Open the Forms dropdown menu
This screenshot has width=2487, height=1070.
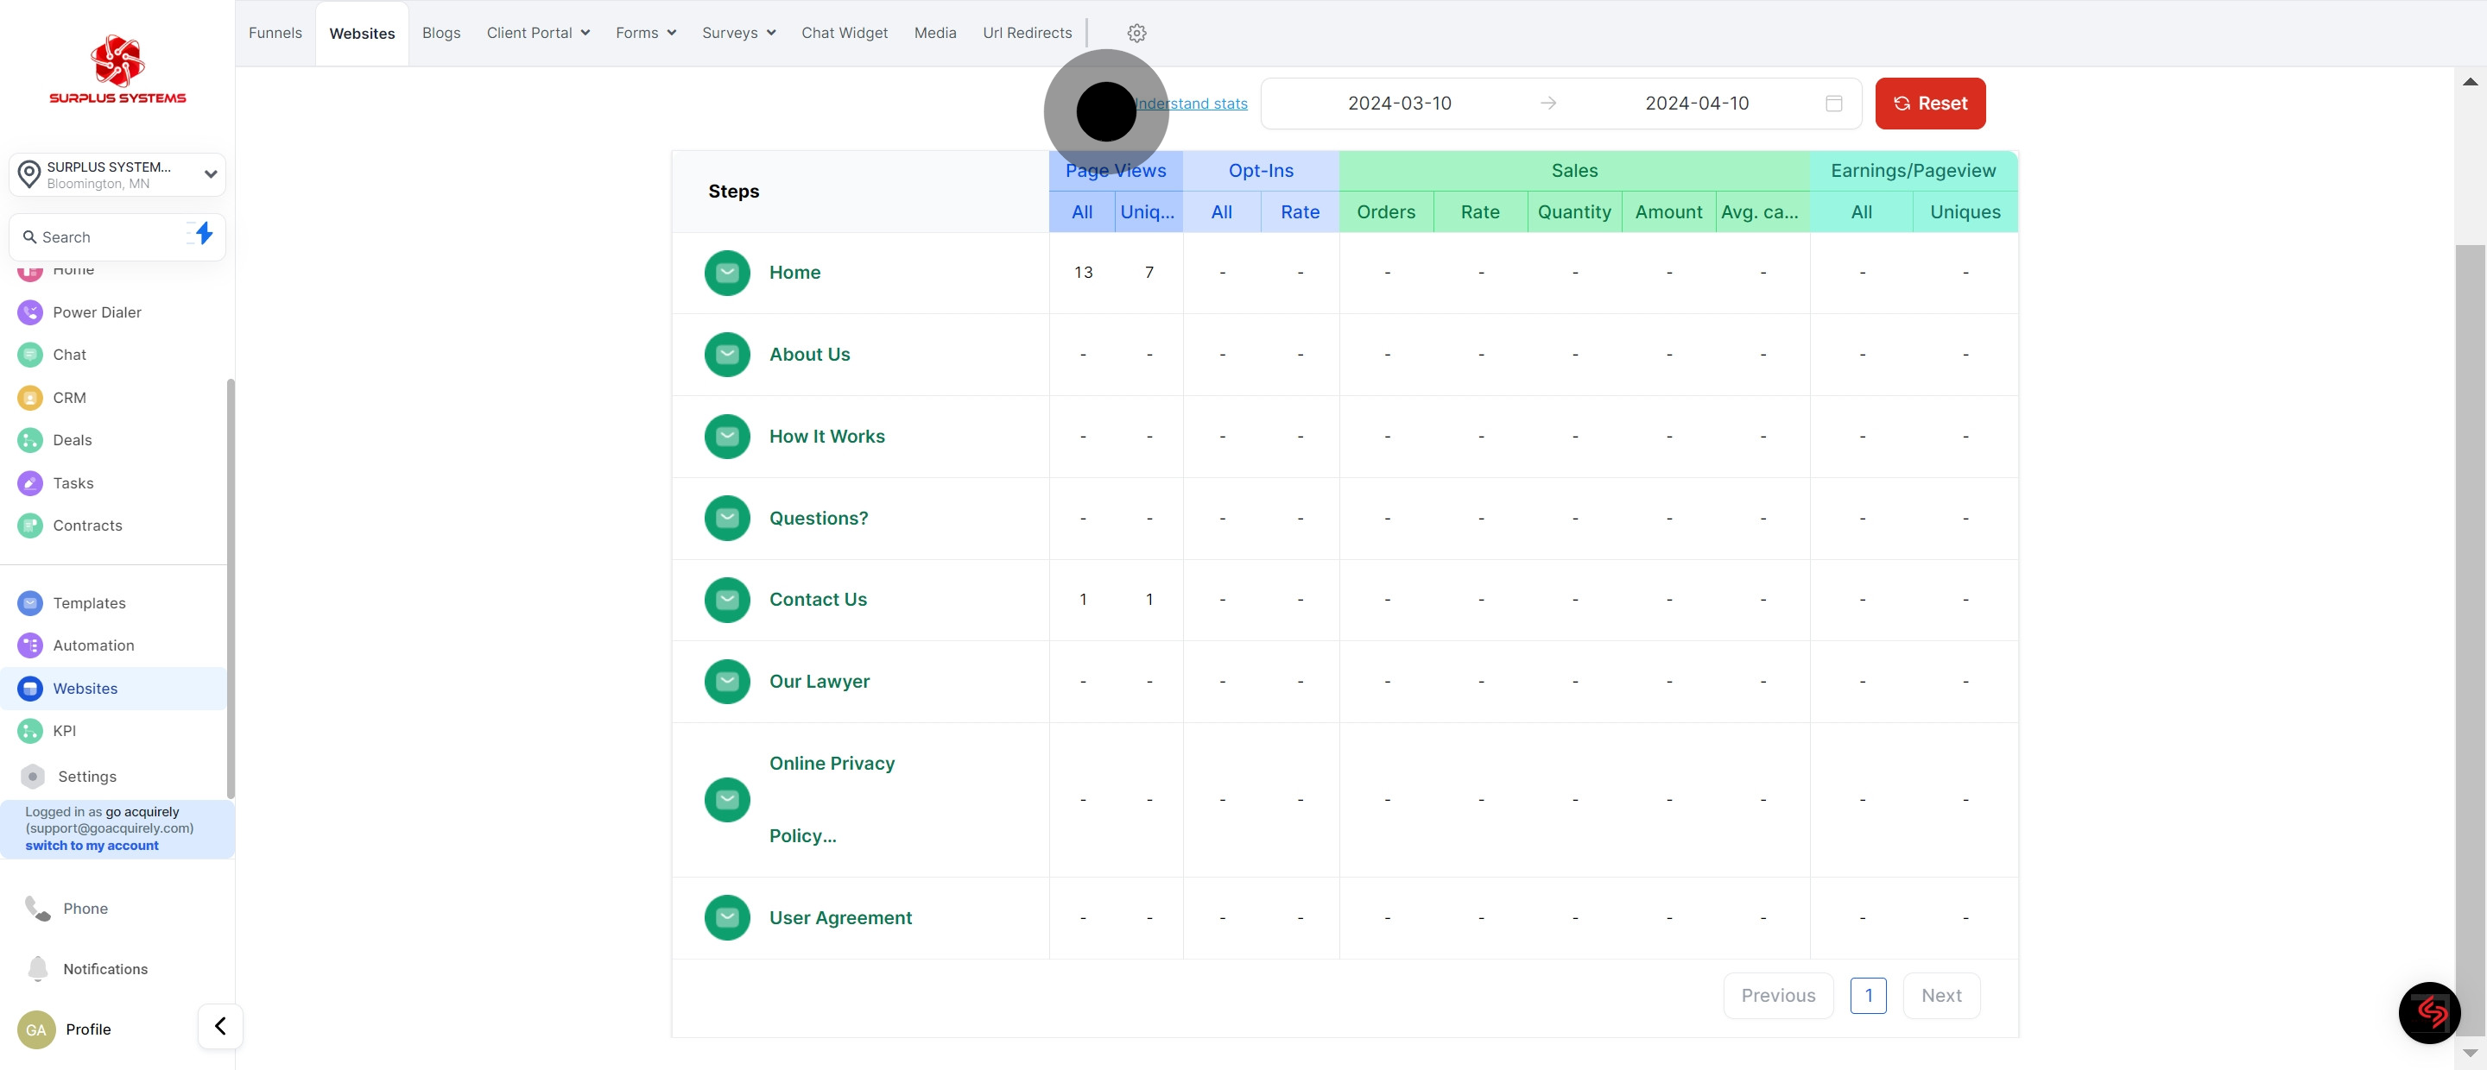[645, 33]
